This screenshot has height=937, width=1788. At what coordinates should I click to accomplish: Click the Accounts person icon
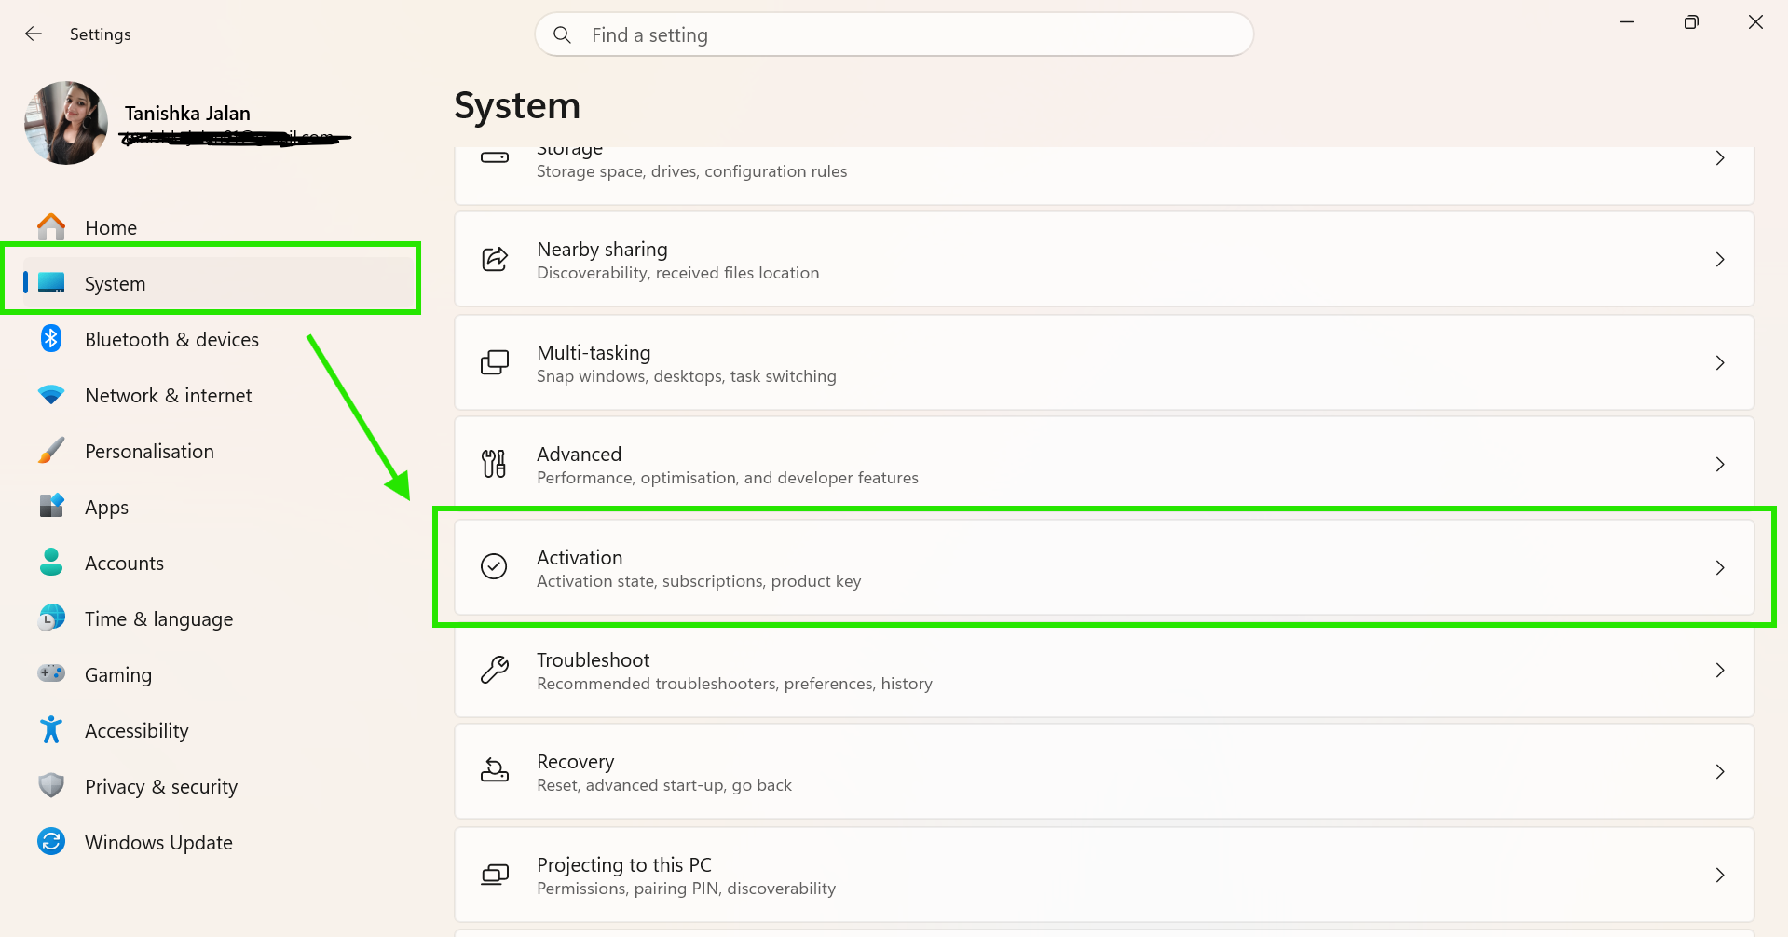click(x=51, y=562)
